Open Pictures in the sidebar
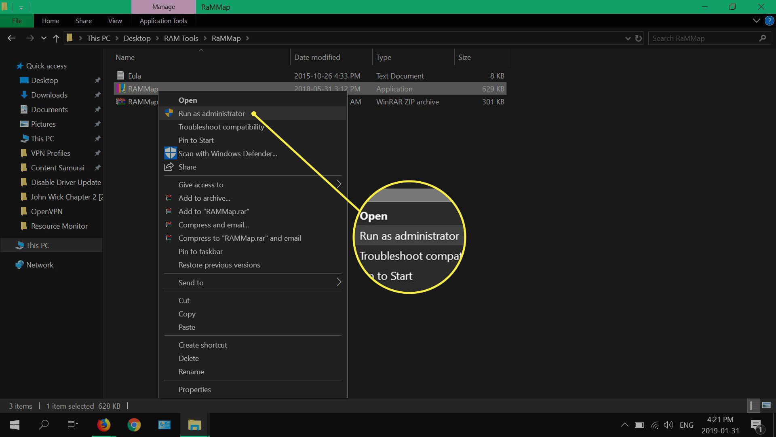Viewport: 776px width, 437px height. click(43, 124)
